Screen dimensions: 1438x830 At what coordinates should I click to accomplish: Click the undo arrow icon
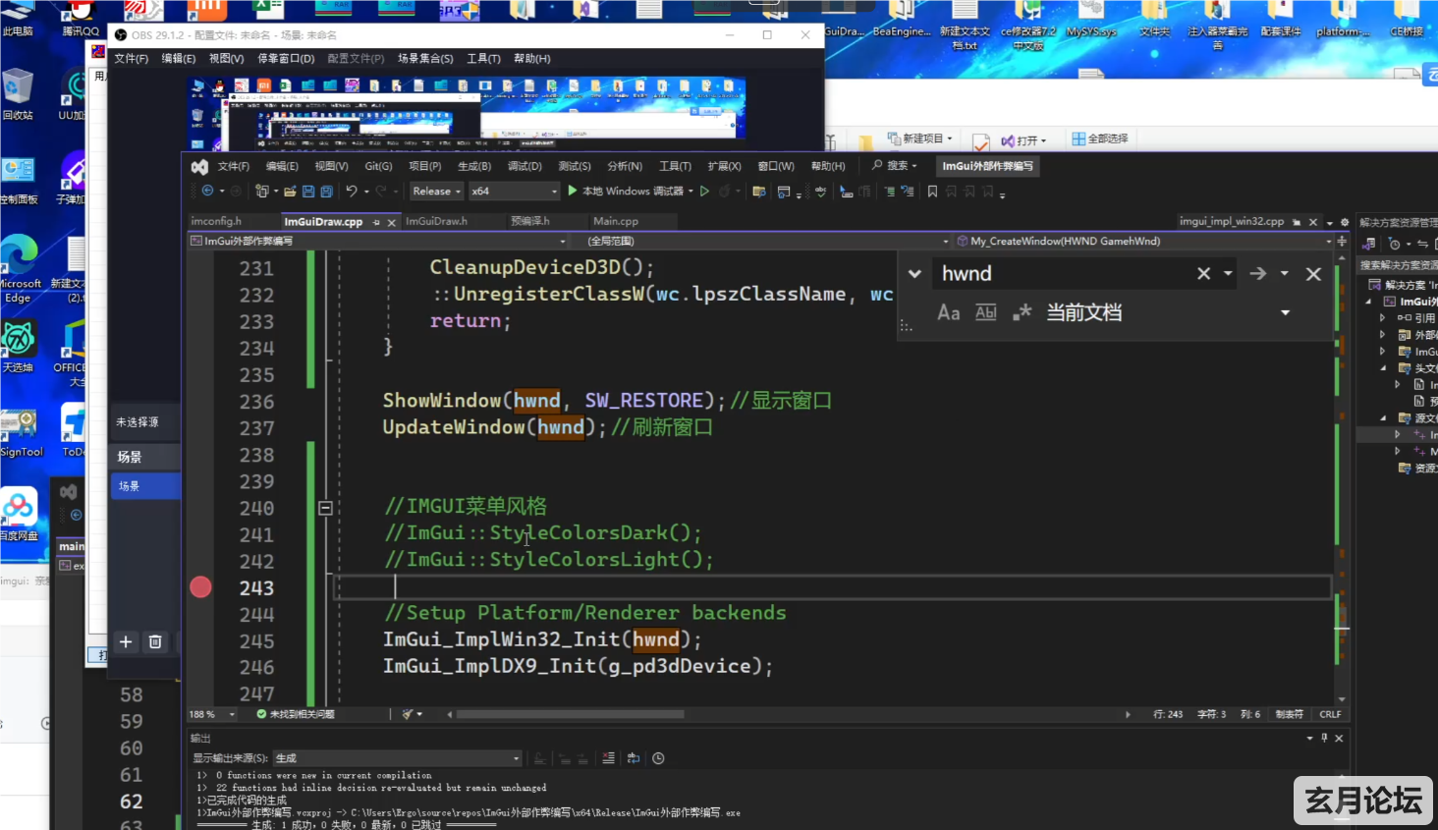click(x=352, y=191)
